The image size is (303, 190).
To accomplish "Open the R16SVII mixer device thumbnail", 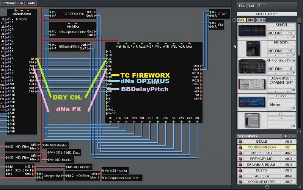I will click(252, 31).
